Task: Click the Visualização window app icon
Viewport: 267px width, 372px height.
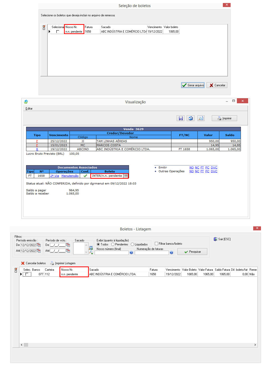Action: point(26,102)
